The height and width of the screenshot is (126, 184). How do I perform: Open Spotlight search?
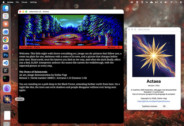point(176,2)
